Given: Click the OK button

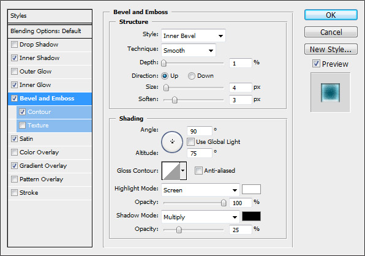Looking at the screenshot, I should coord(331,15).
